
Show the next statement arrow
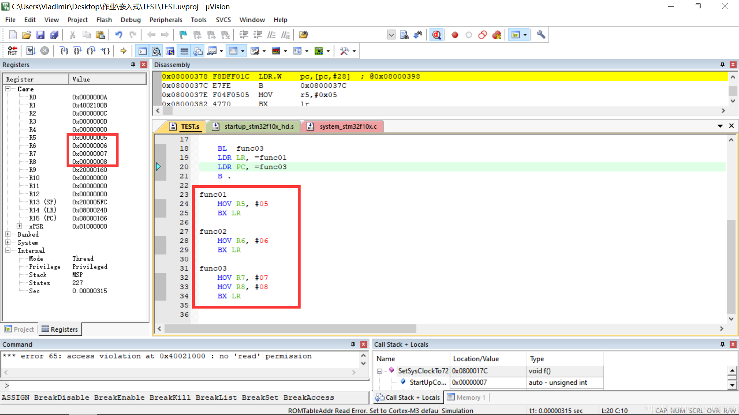[x=123, y=51]
